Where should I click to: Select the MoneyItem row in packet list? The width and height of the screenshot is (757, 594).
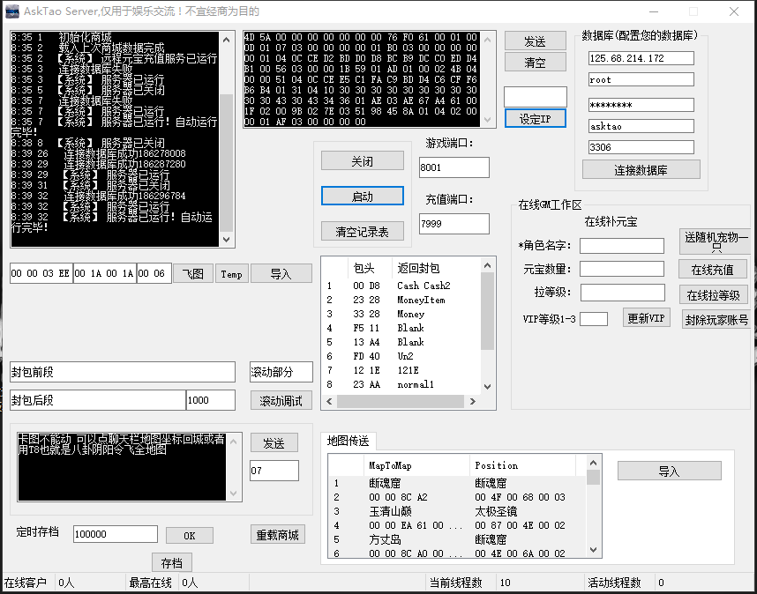pyautogui.click(x=420, y=300)
